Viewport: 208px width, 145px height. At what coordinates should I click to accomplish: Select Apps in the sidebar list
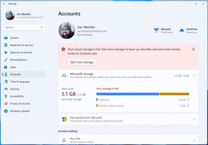click(13, 67)
